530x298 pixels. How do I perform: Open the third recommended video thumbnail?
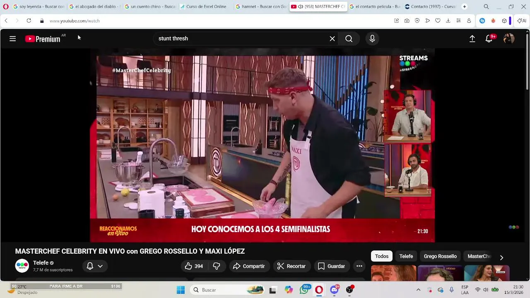tap(487, 273)
